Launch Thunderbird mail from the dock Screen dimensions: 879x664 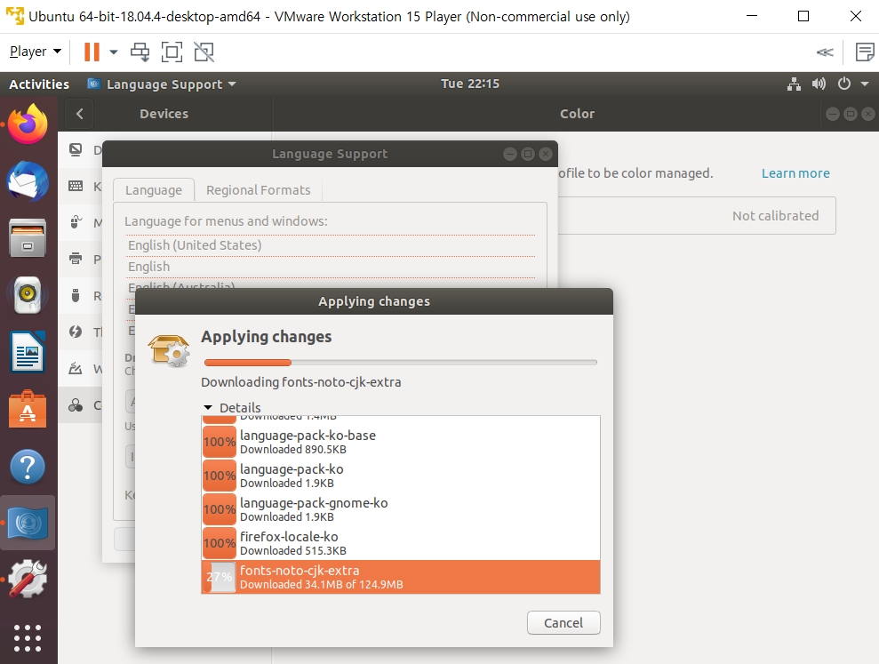coord(28,181)
